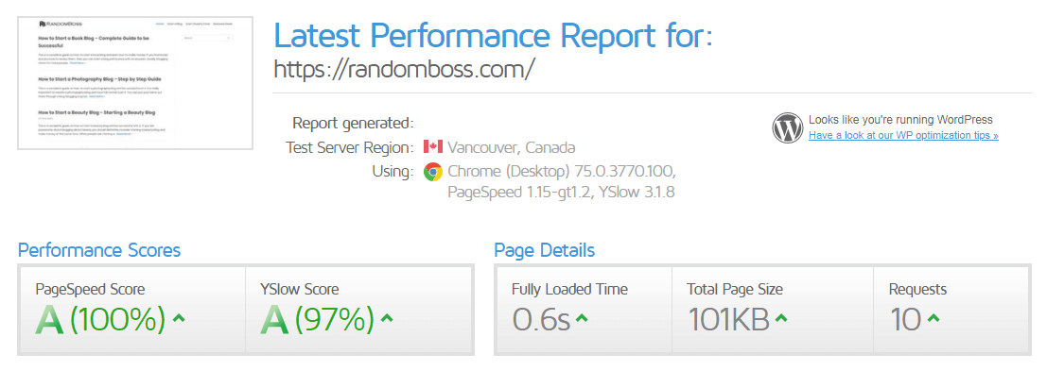Select the Fully Loaded Time 0.6s value
Screen dimensions: 1047x371
pyautogui.click(x=541, y=320)
